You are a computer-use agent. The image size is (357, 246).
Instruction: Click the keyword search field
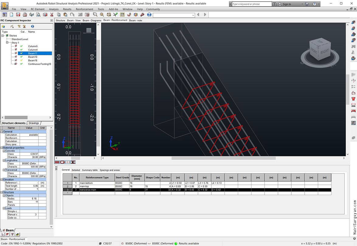point(252,4)
